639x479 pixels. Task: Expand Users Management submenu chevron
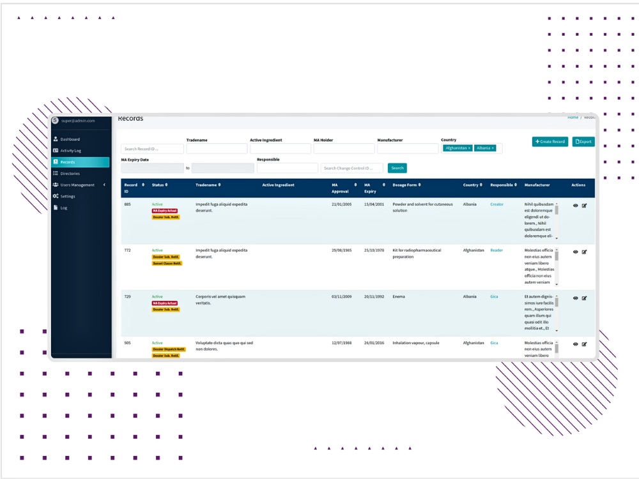(x=104, y=185)
